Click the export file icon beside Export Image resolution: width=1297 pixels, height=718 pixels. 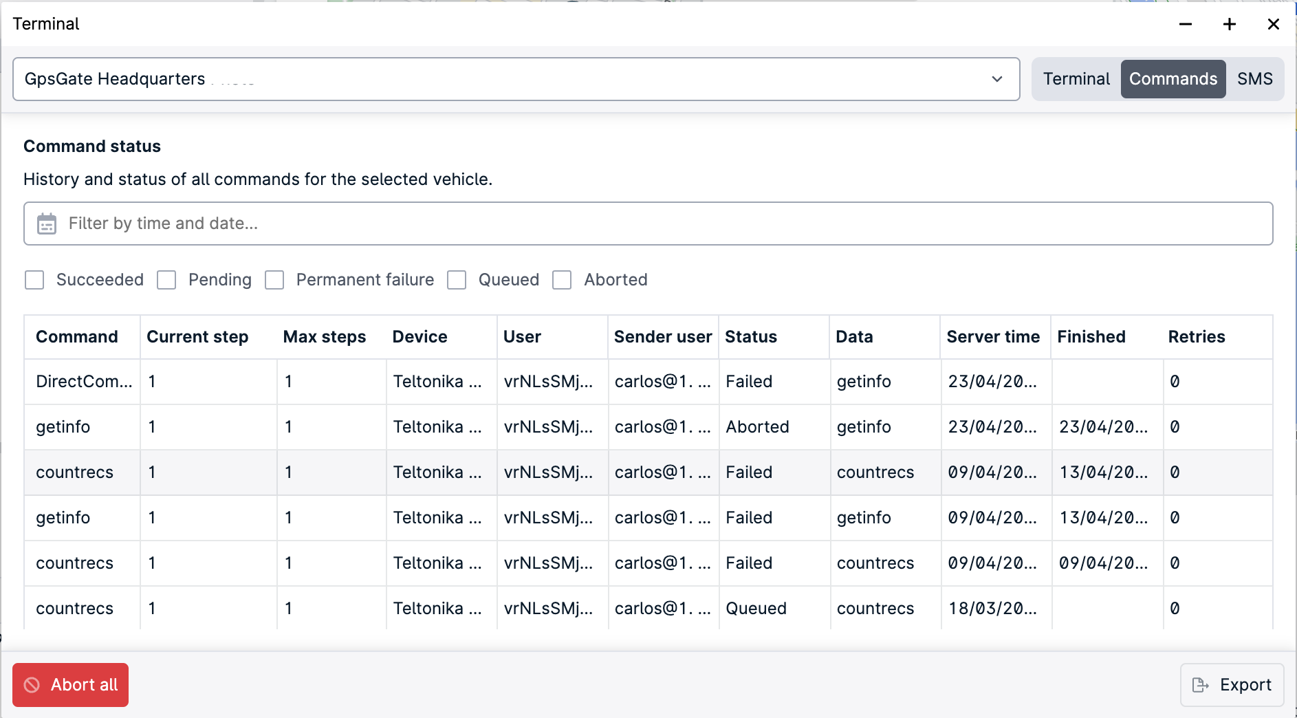coord(1201,685)
